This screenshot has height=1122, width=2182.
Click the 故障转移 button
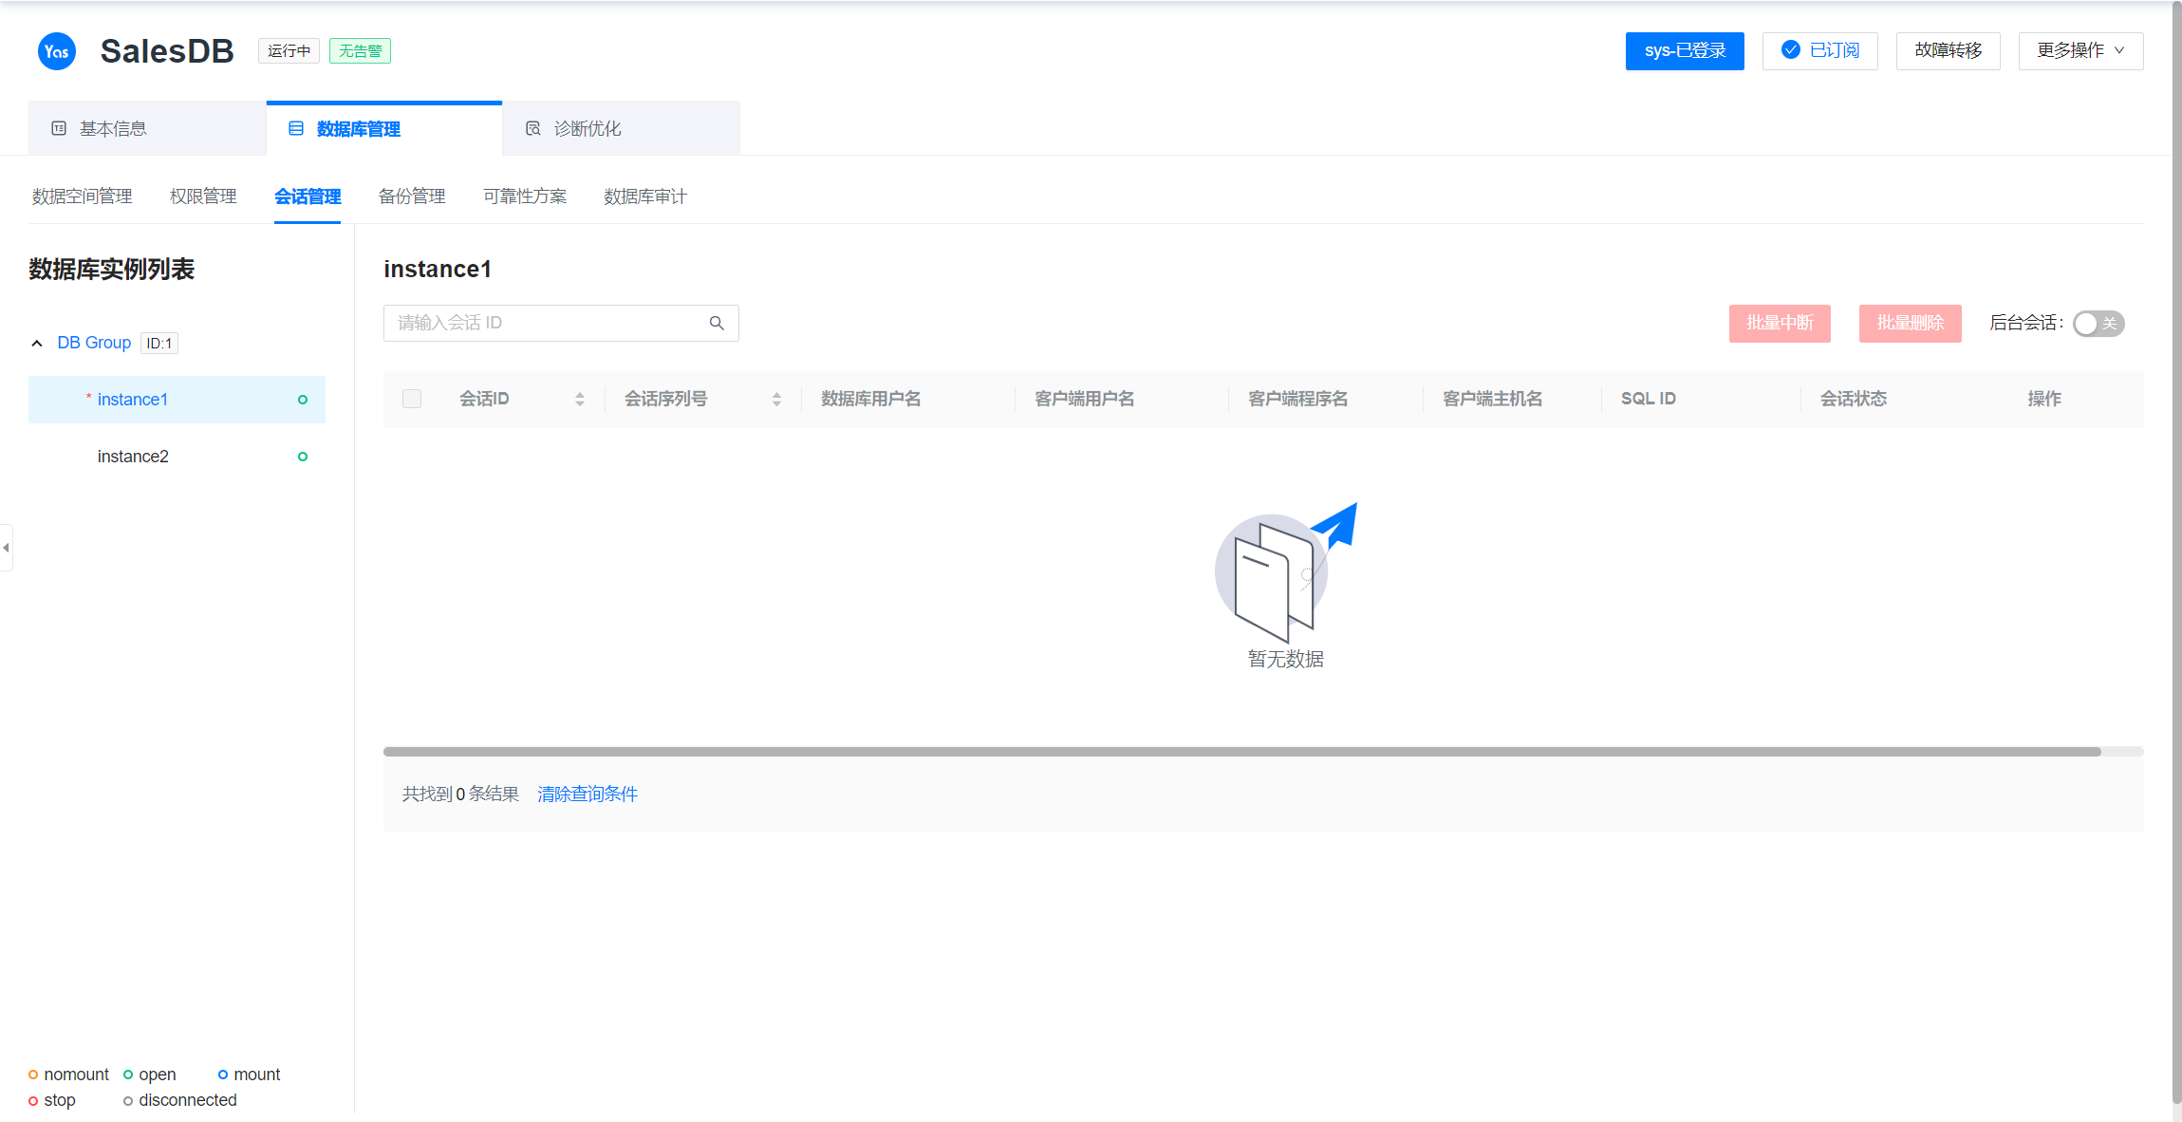[x=1948, y=50]
